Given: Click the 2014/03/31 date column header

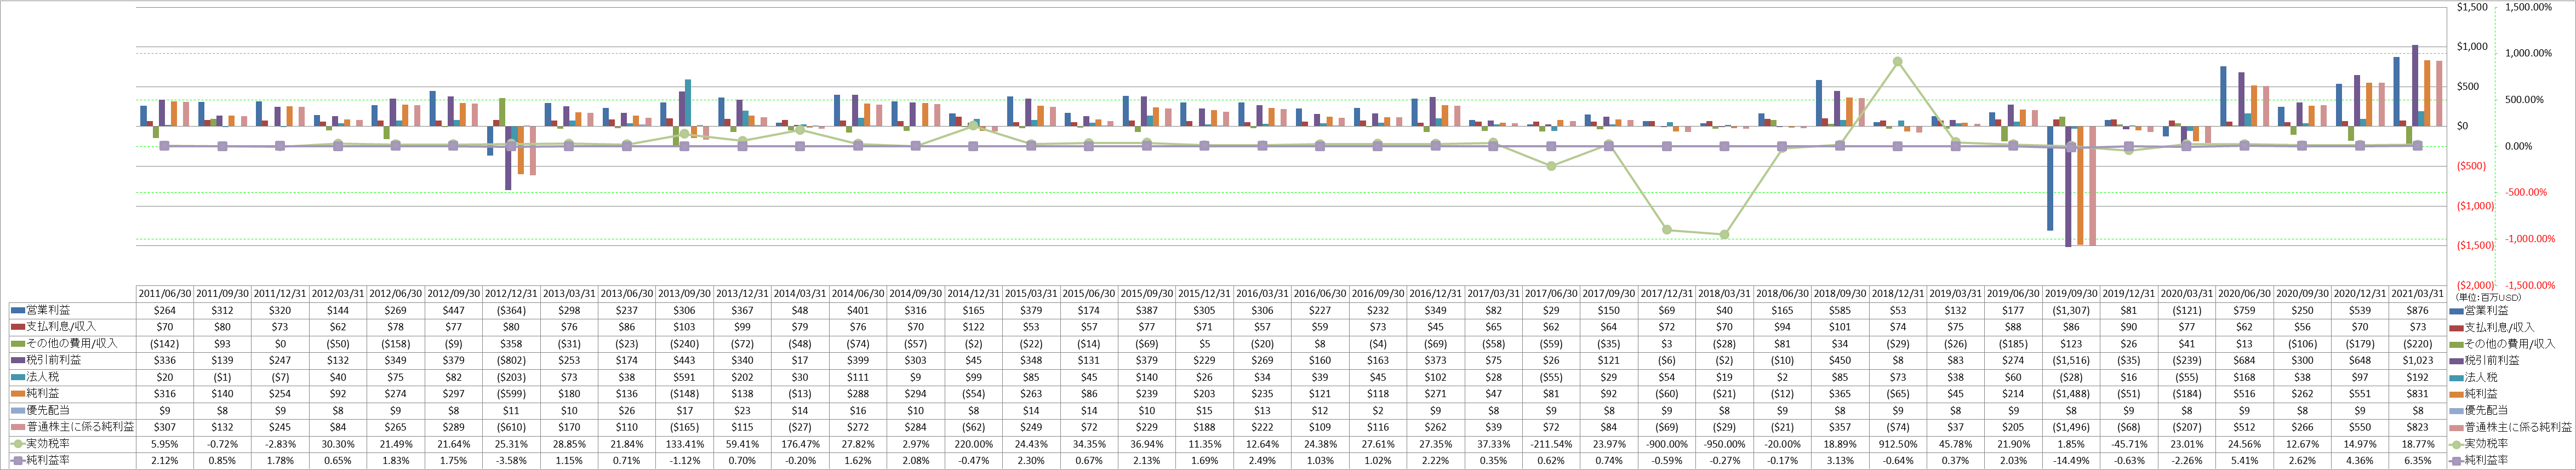Looking at the screenshot, I should (800, 294).
